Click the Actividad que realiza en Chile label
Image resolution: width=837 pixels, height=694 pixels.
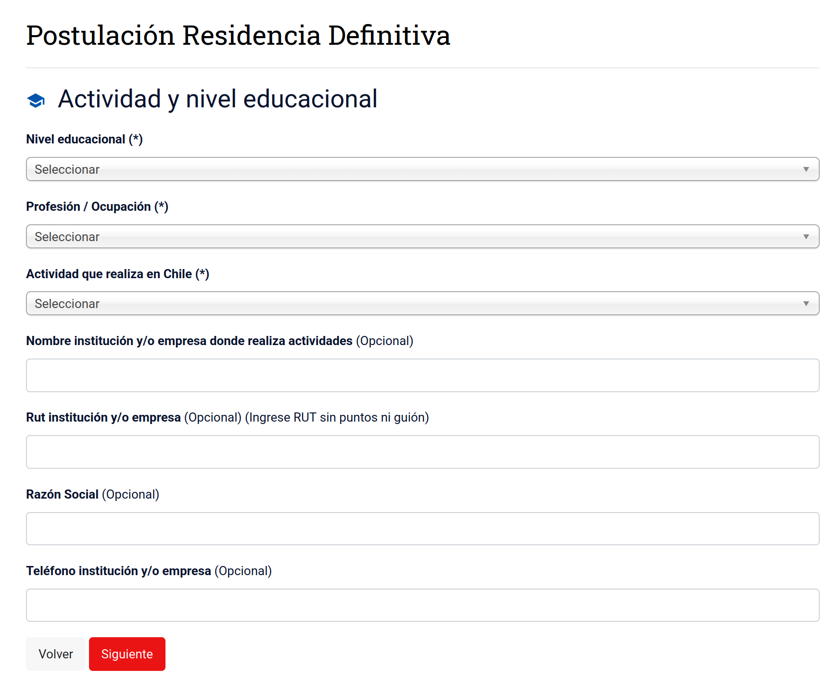(x=117, y=274)
